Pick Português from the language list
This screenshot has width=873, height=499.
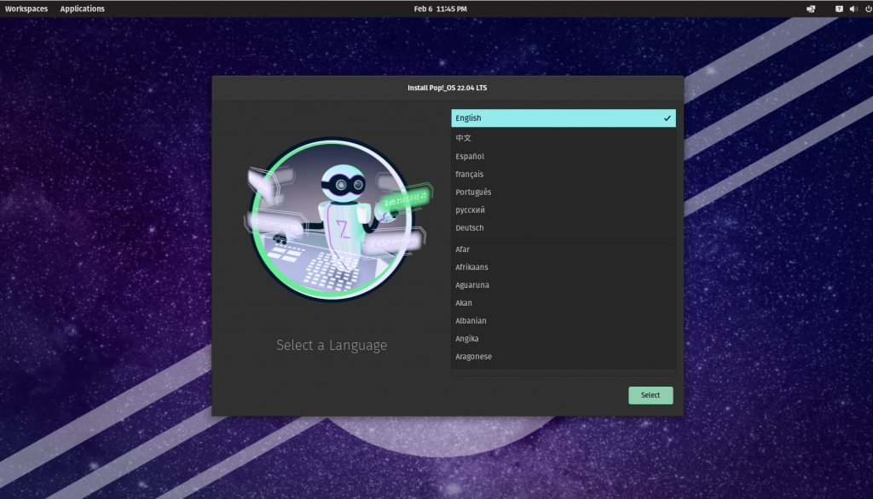(x=564, y=192)
